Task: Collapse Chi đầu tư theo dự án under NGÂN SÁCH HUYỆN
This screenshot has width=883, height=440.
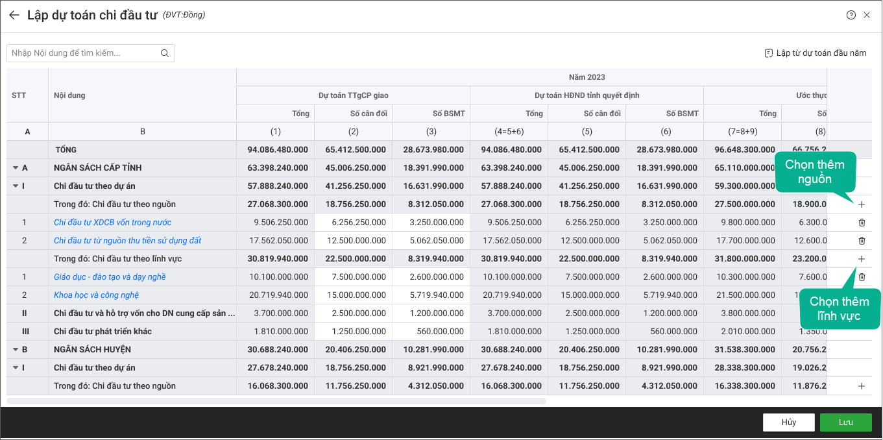Action: point(15,368)
